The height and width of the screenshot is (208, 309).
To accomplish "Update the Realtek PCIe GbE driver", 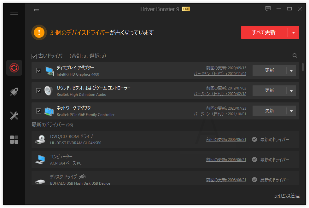I will [x=269, y=111].
